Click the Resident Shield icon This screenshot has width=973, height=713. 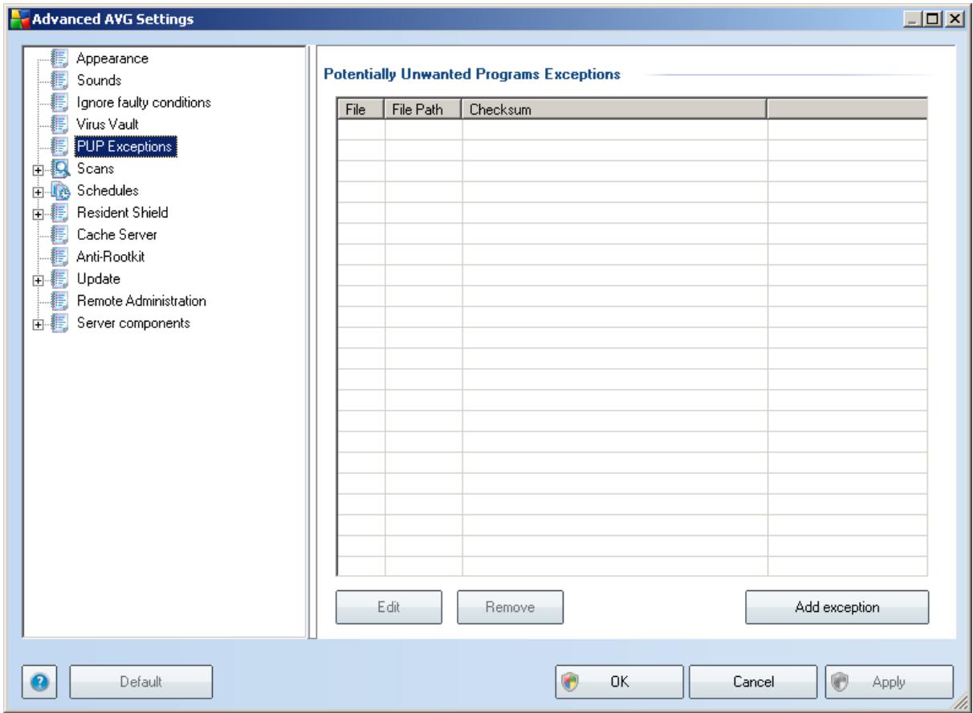coord(59,213)
